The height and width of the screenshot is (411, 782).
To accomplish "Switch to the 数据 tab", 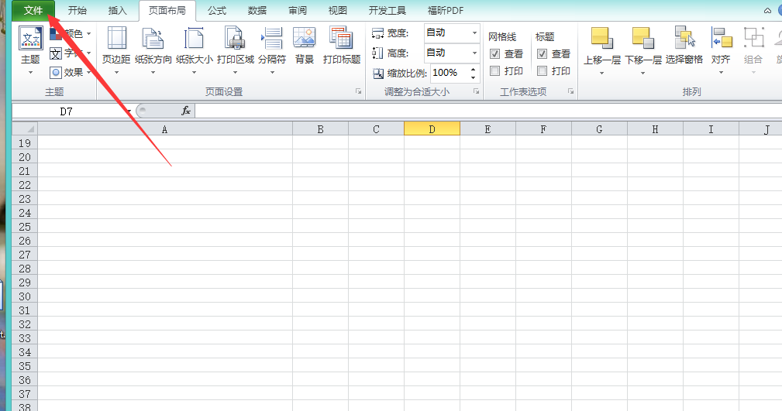I will [257, 11].
